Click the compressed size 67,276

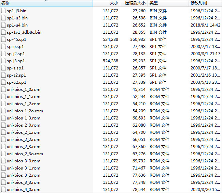click(139, 154)
